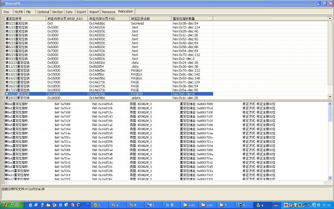Viewport: 334px width, 209px height.
Task: Click the 重定位指针数量 column header
Action: point(192,18)
